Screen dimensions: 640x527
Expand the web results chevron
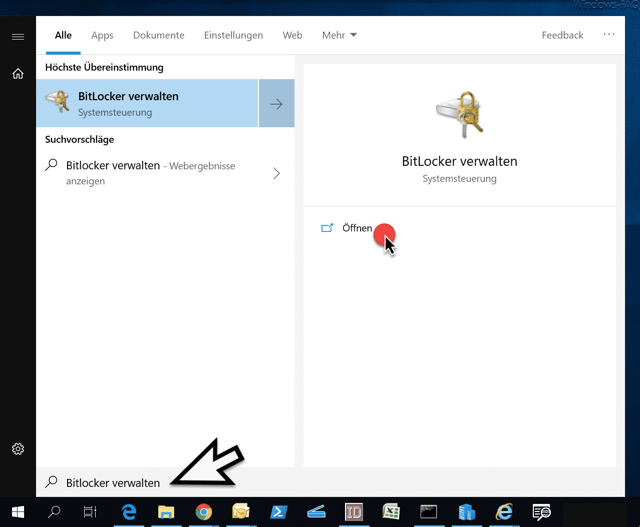(276, 173)
